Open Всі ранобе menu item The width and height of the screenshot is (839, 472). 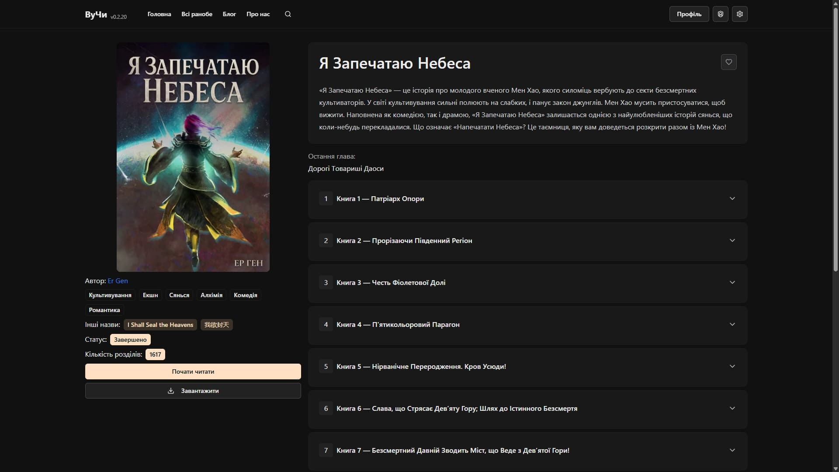[197, 14]
